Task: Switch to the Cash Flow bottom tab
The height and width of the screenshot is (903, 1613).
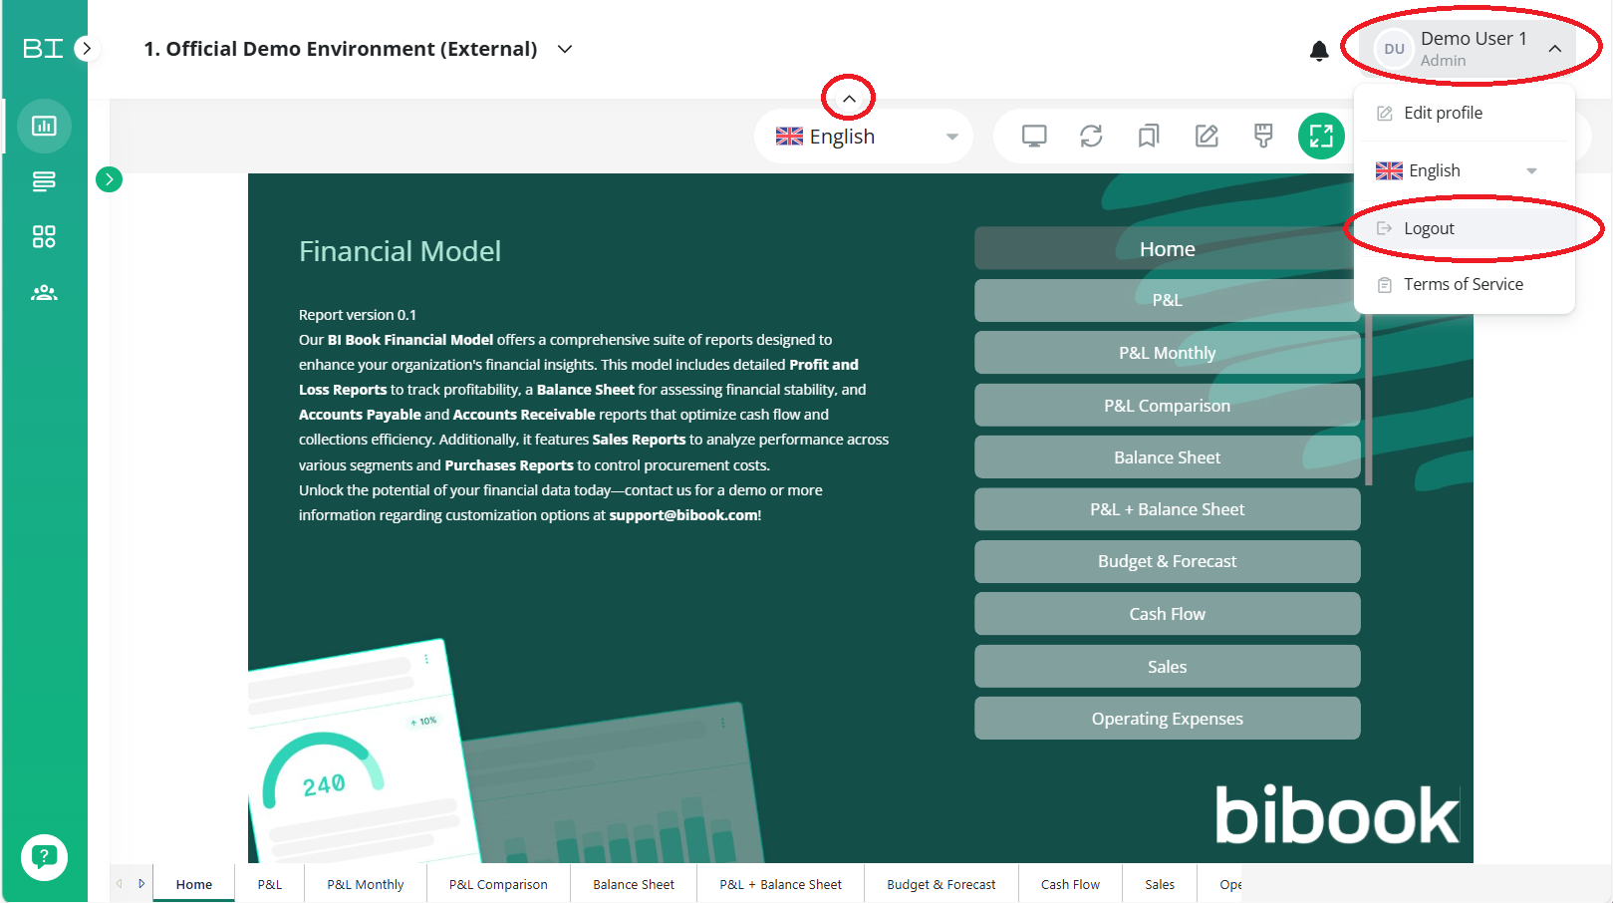Action: coord(1071,884)
